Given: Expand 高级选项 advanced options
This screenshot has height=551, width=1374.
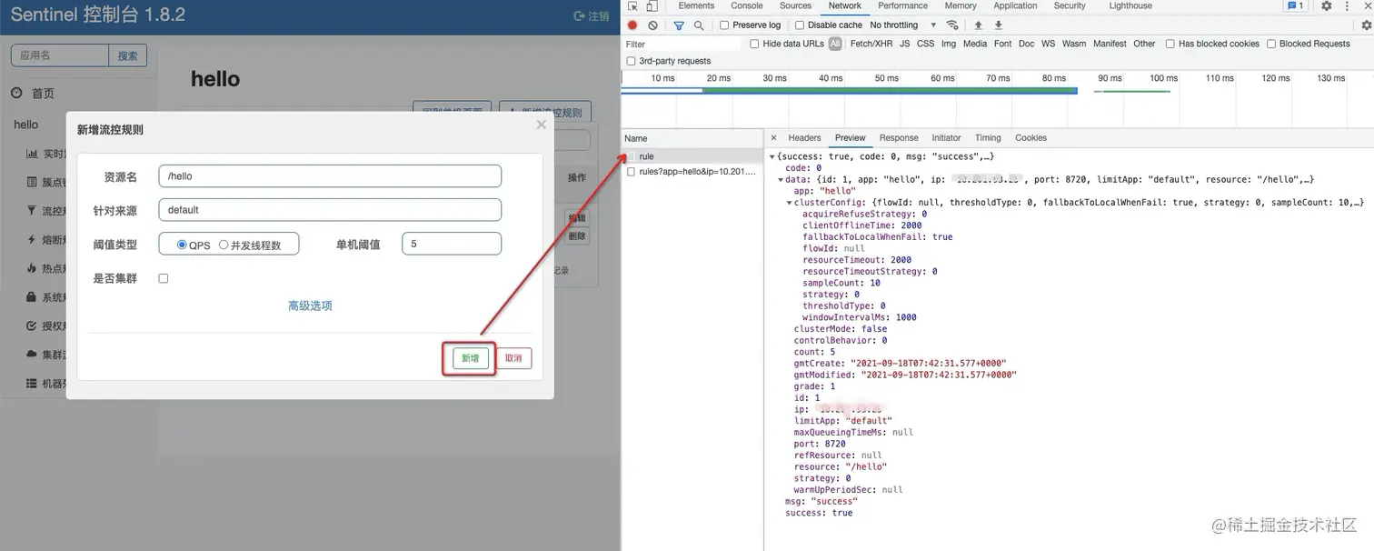Looking at the screenshot, I should 310,306.
